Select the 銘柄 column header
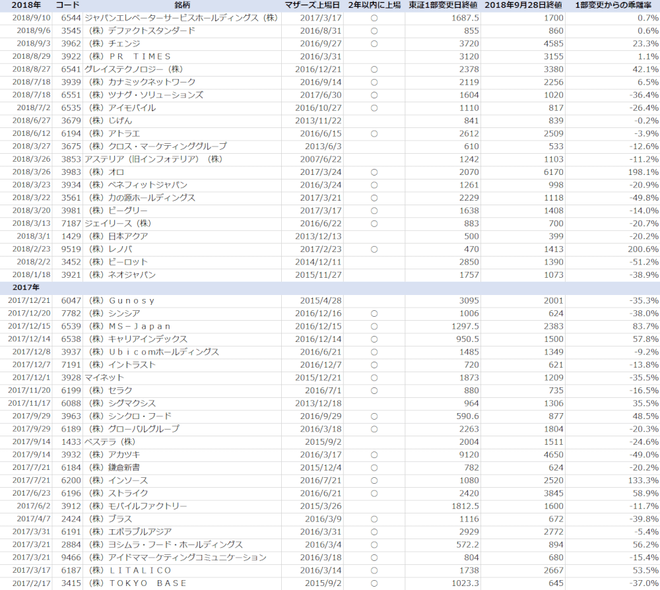660x590 pixels. (x=182, y=5)
